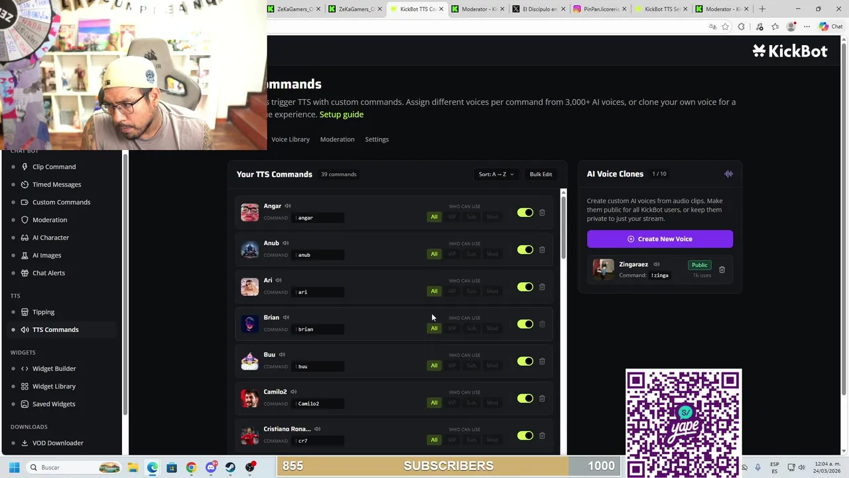Switch to El Discípulo browser tab
The image size is (849, 478).
(538, 9)
